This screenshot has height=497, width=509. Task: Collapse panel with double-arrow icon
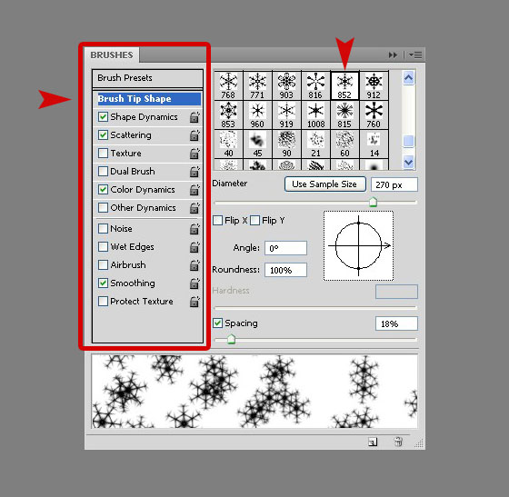[x=393, y=55]
